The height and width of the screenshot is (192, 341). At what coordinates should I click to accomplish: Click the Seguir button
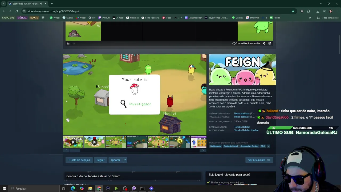coord(100,160)
